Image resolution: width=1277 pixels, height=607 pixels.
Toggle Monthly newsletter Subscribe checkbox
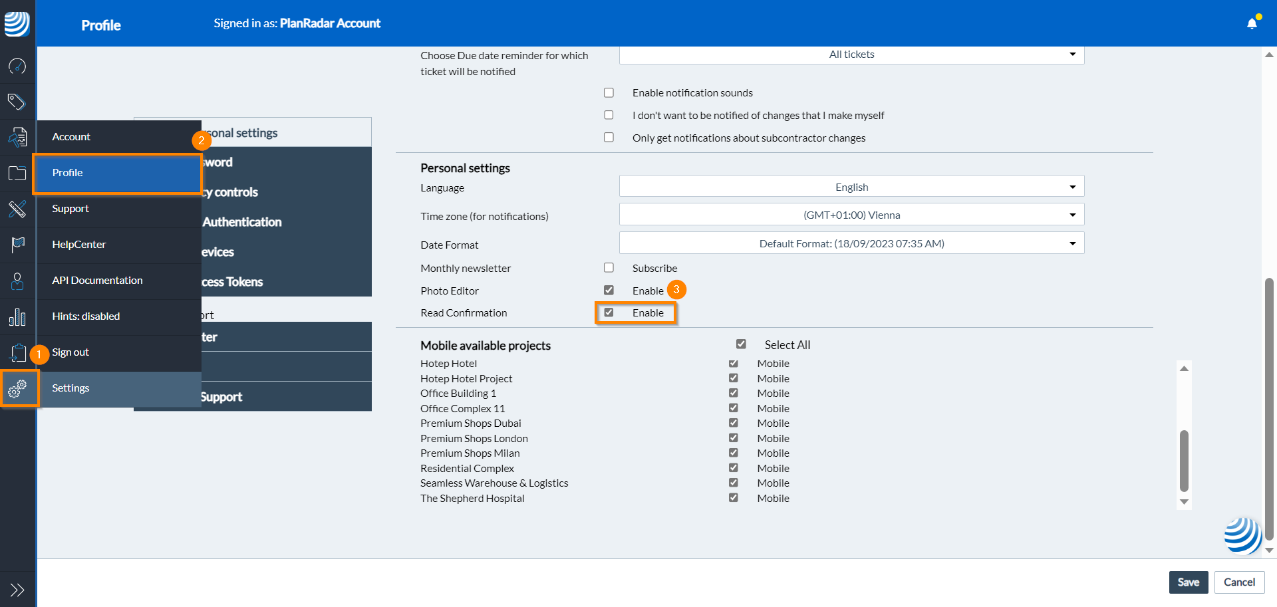click(x=609, y=268)
